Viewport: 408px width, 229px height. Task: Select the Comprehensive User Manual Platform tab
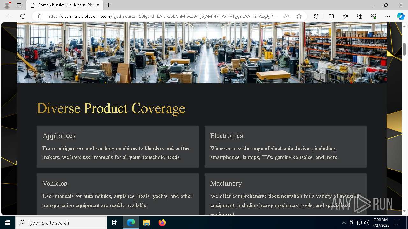(x=65, y=5)
